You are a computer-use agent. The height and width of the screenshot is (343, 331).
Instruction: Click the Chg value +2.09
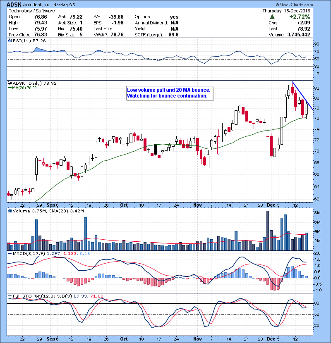[x=303, y=23]
